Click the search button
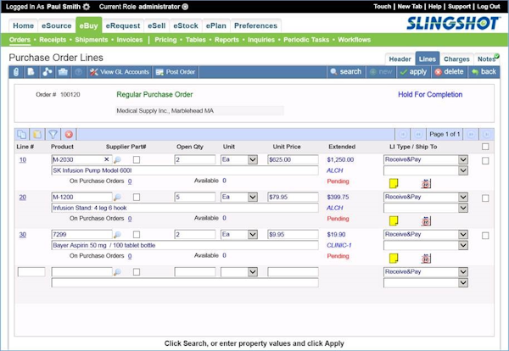The image size is (509, 351). click(x=346, y=72)
